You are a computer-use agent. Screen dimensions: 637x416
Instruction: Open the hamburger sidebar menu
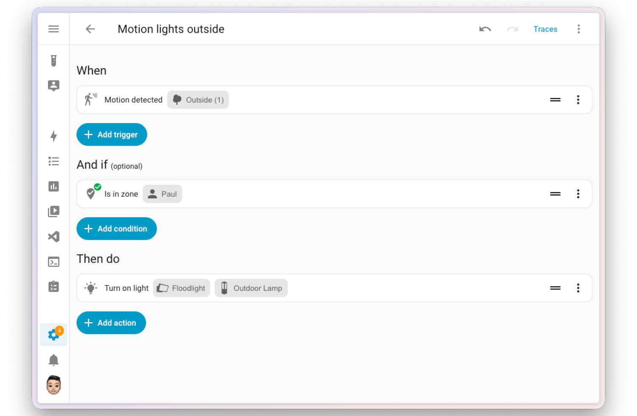click(x=54, y=29)
